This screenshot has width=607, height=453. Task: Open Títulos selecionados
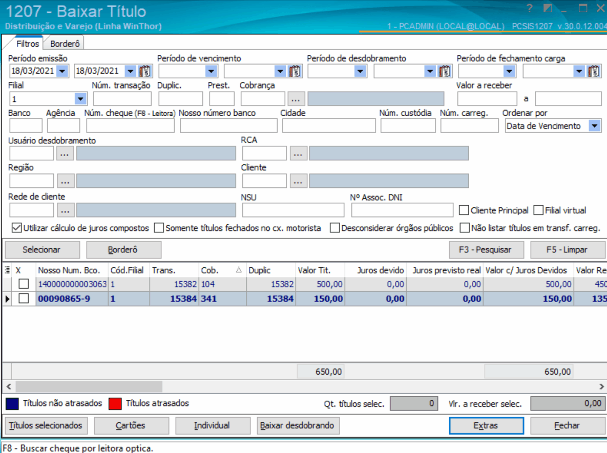(46, 425)
